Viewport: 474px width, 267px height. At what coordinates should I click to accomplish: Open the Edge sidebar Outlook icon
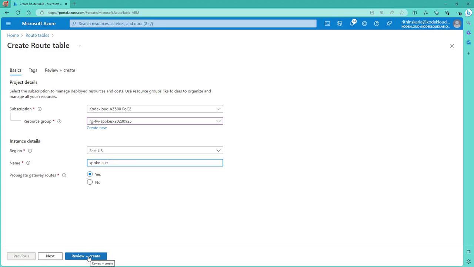468,43
